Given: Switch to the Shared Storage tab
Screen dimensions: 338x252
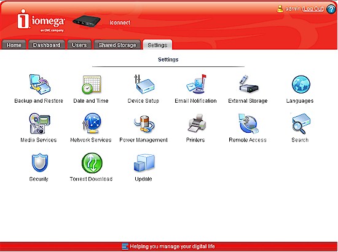Looking at the screenshot, I should [x=117, y=45].
